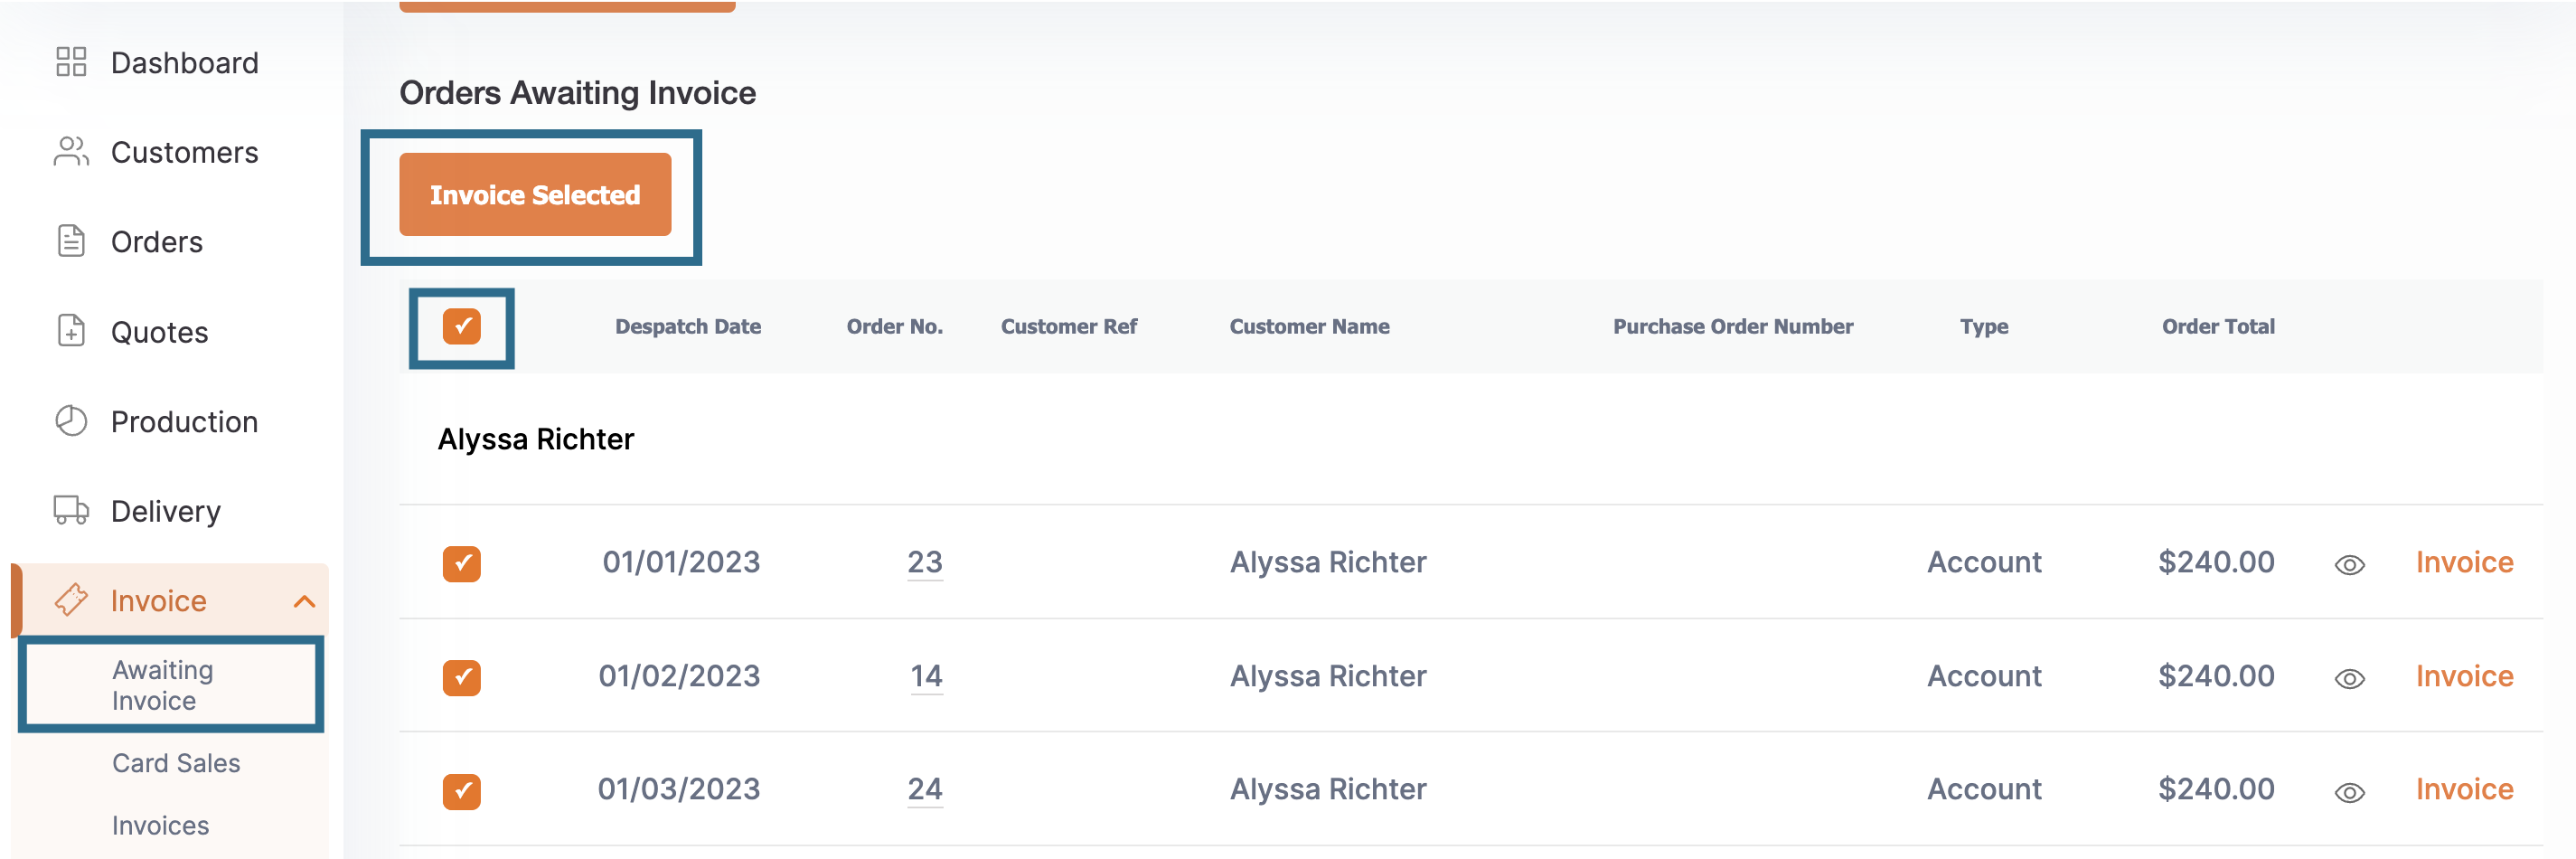Click customer name in order 14 row
This screenshot has height=859, width=2576.
click(1328, 676)
